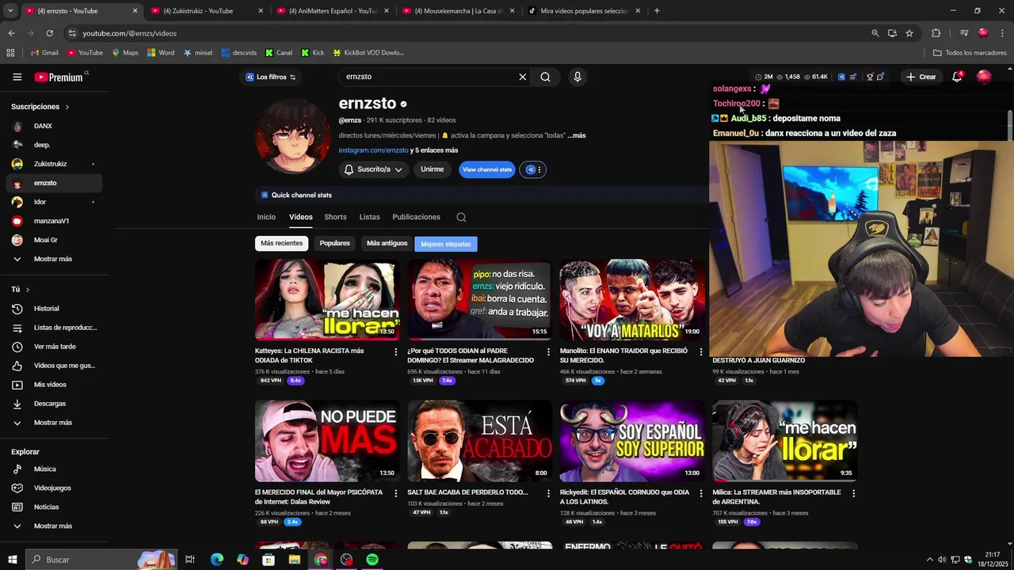Open options for the Katteyes video
The image size is (1014, 570).
click(x=396, y=351)
